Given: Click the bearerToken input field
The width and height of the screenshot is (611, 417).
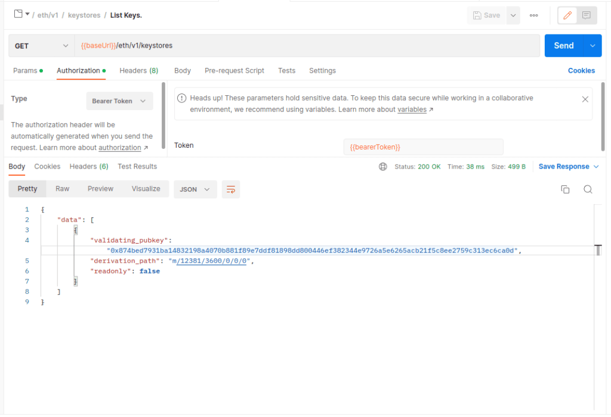Looking at the screenshot, I should (423, 147).
